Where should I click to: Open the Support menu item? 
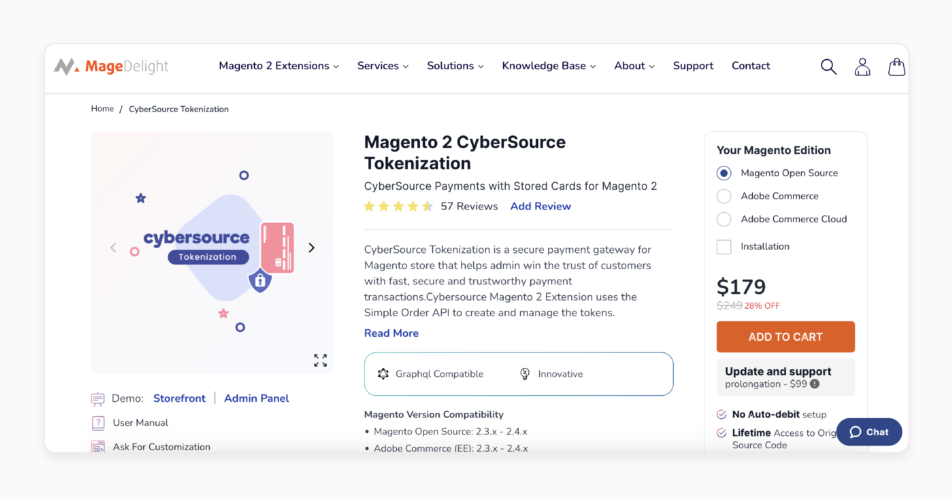tap(693, 66)
